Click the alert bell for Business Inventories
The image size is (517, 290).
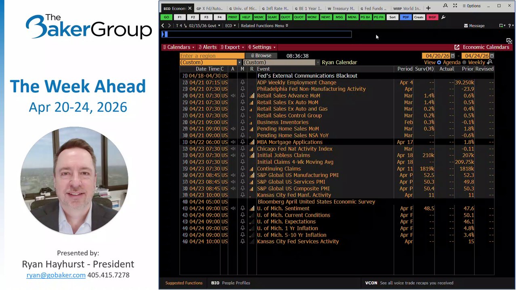[x=242, y=122]
